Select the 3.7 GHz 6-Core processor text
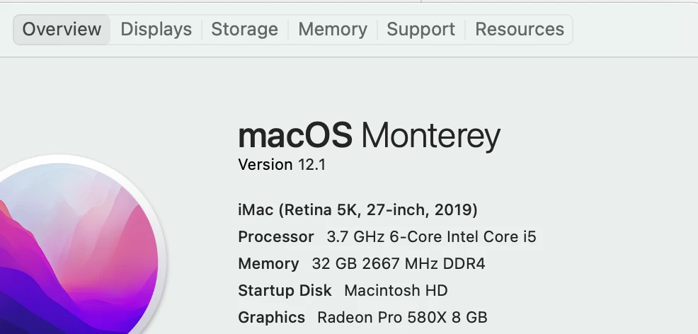The height and width of the screenshot is (334, 698). [x=431, y=237]
